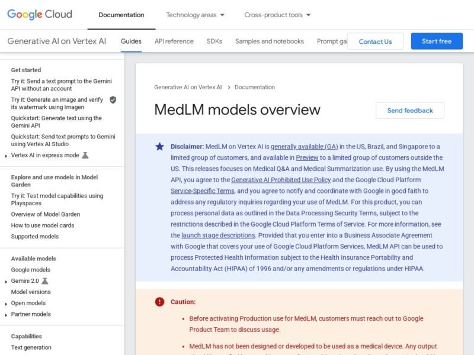The height and width of the screenshot is (355, 474).
Task: Click the Available models section heading
Action: (34, 259)
